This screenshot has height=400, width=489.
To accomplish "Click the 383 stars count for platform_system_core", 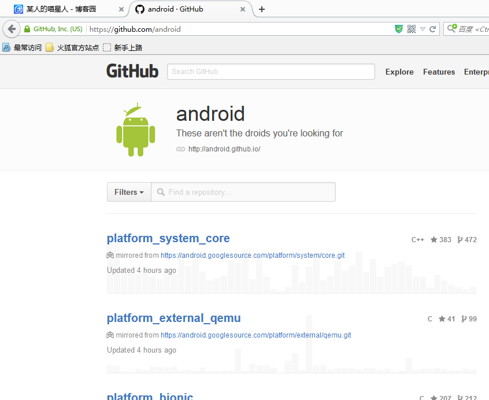I will (440, 239).
